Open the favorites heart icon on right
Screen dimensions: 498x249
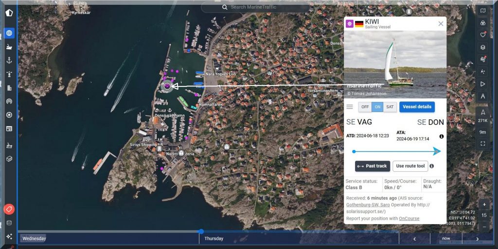pos(482,35)
